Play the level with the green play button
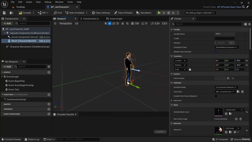252x142 pixels. (x=159, y=13)
